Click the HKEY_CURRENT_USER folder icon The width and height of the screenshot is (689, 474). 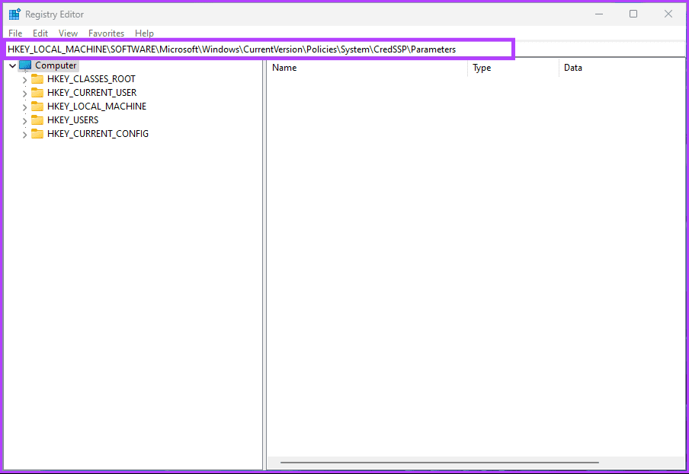click(37, 93)
